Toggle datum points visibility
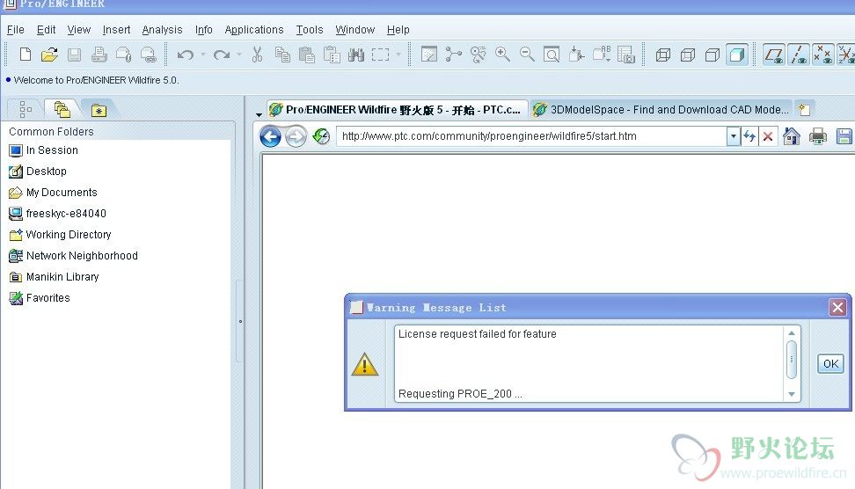 click(x=822, y=55)
